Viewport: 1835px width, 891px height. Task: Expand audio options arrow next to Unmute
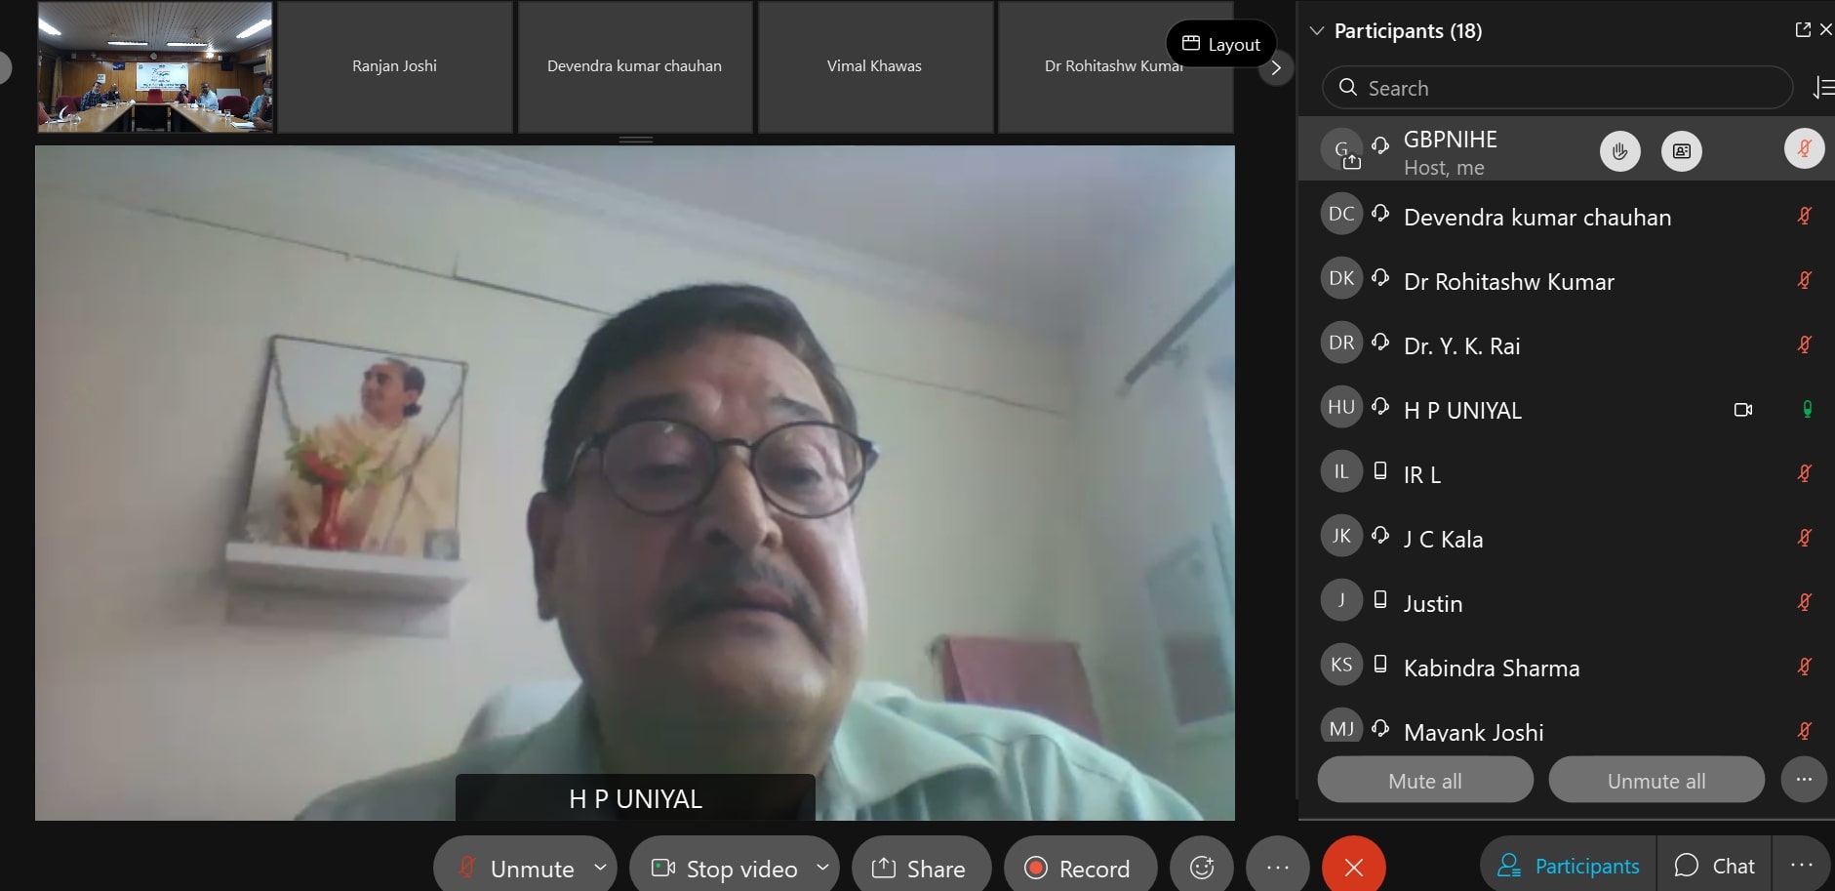(x=600, y=867)
